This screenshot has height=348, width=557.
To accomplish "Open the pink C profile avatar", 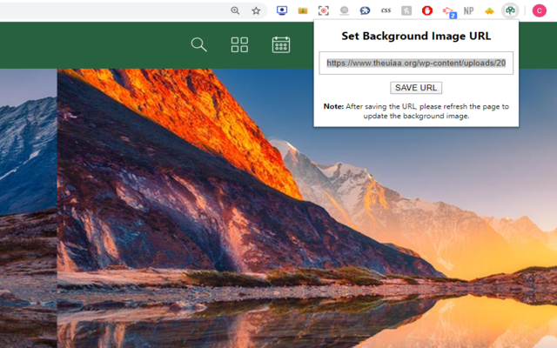I will click(x=539, y=10).
